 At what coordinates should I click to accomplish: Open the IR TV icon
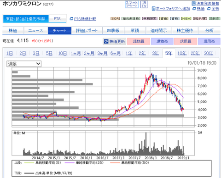144,5
